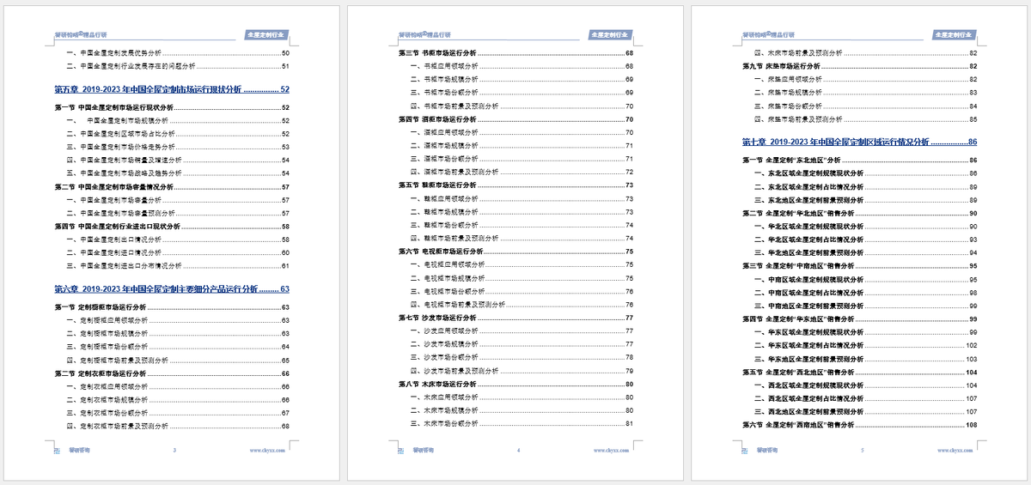This screenshot has width=1031, height=485.
Task: Select 二、定制衣柜市场规模分析 entry
Action: pyautogui.click(x=178, y=400)
